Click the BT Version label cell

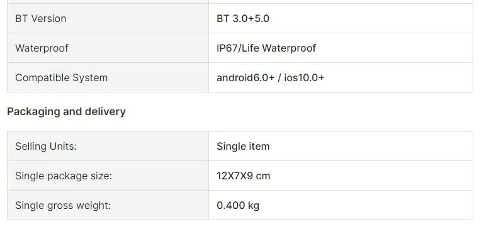(108, 18)
